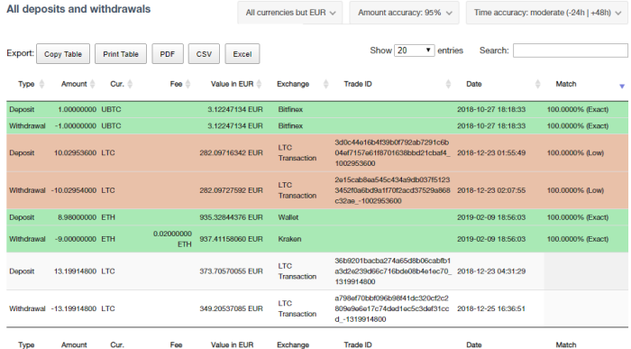Viewport: 631px width, 349px height.
Task: Open the Show entries count selector
Action: pyautogui.click(x=414, y=51)
